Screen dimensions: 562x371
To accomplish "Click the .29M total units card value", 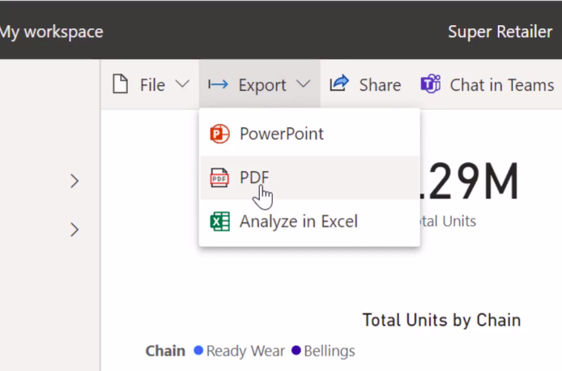I will [x=469, y=181].
